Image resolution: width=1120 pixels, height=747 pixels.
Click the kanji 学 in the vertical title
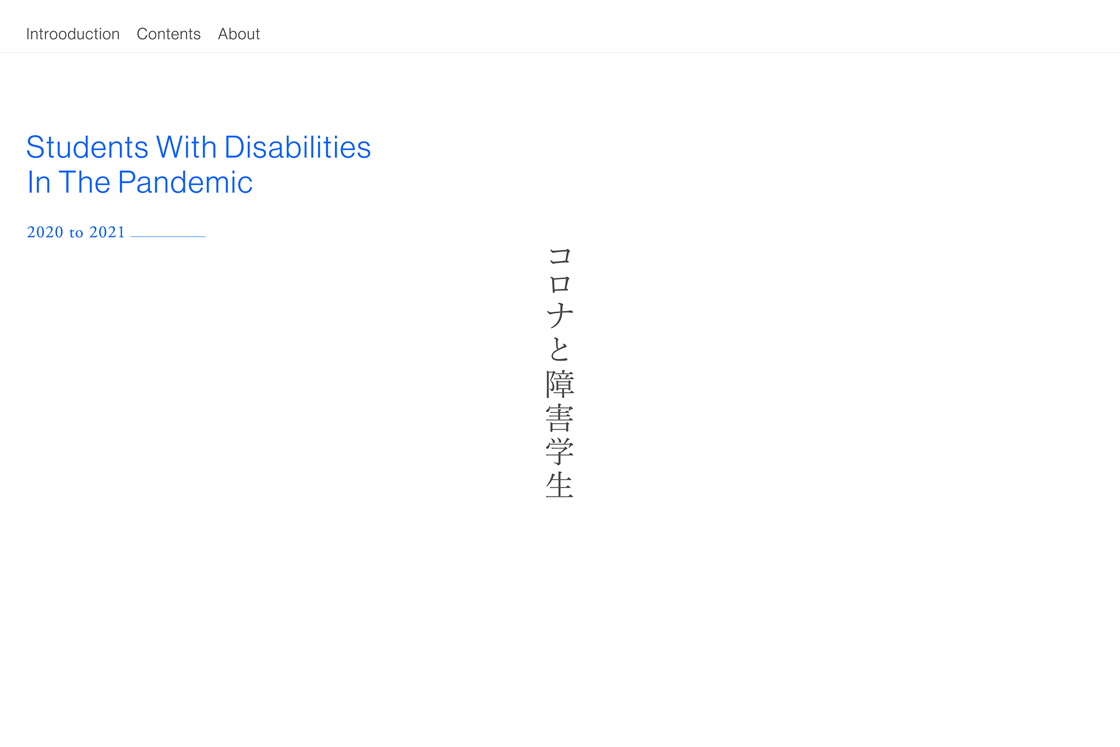pyautogui.click(x=559, y=451)
